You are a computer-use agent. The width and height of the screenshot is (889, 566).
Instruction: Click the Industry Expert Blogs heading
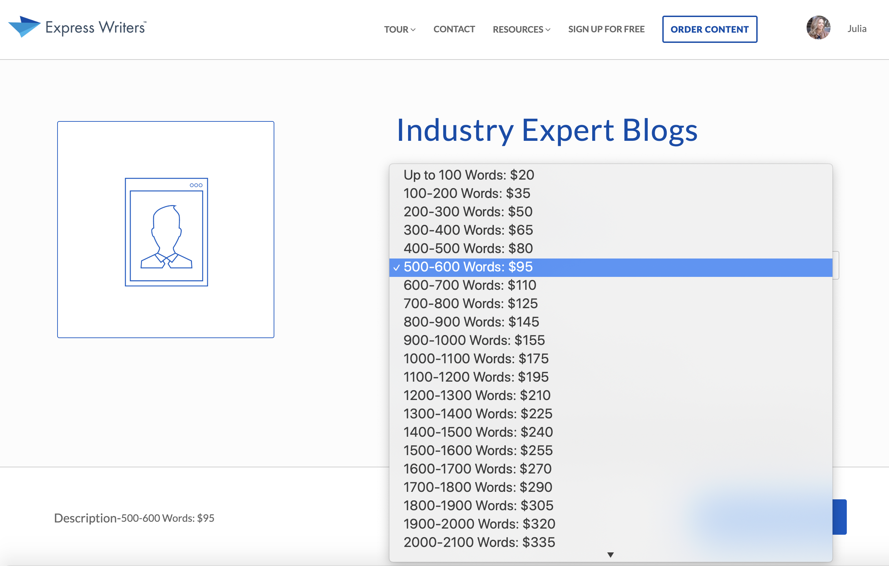pyautogui.click(x=547, y=131)
